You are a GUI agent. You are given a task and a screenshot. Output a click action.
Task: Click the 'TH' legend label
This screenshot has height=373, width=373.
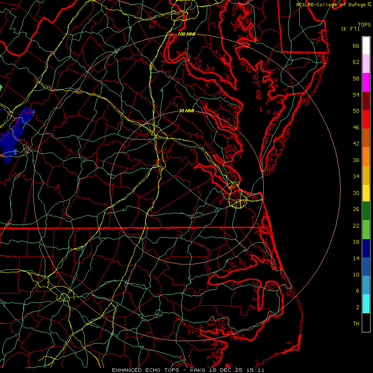click(x=356, y=324)
